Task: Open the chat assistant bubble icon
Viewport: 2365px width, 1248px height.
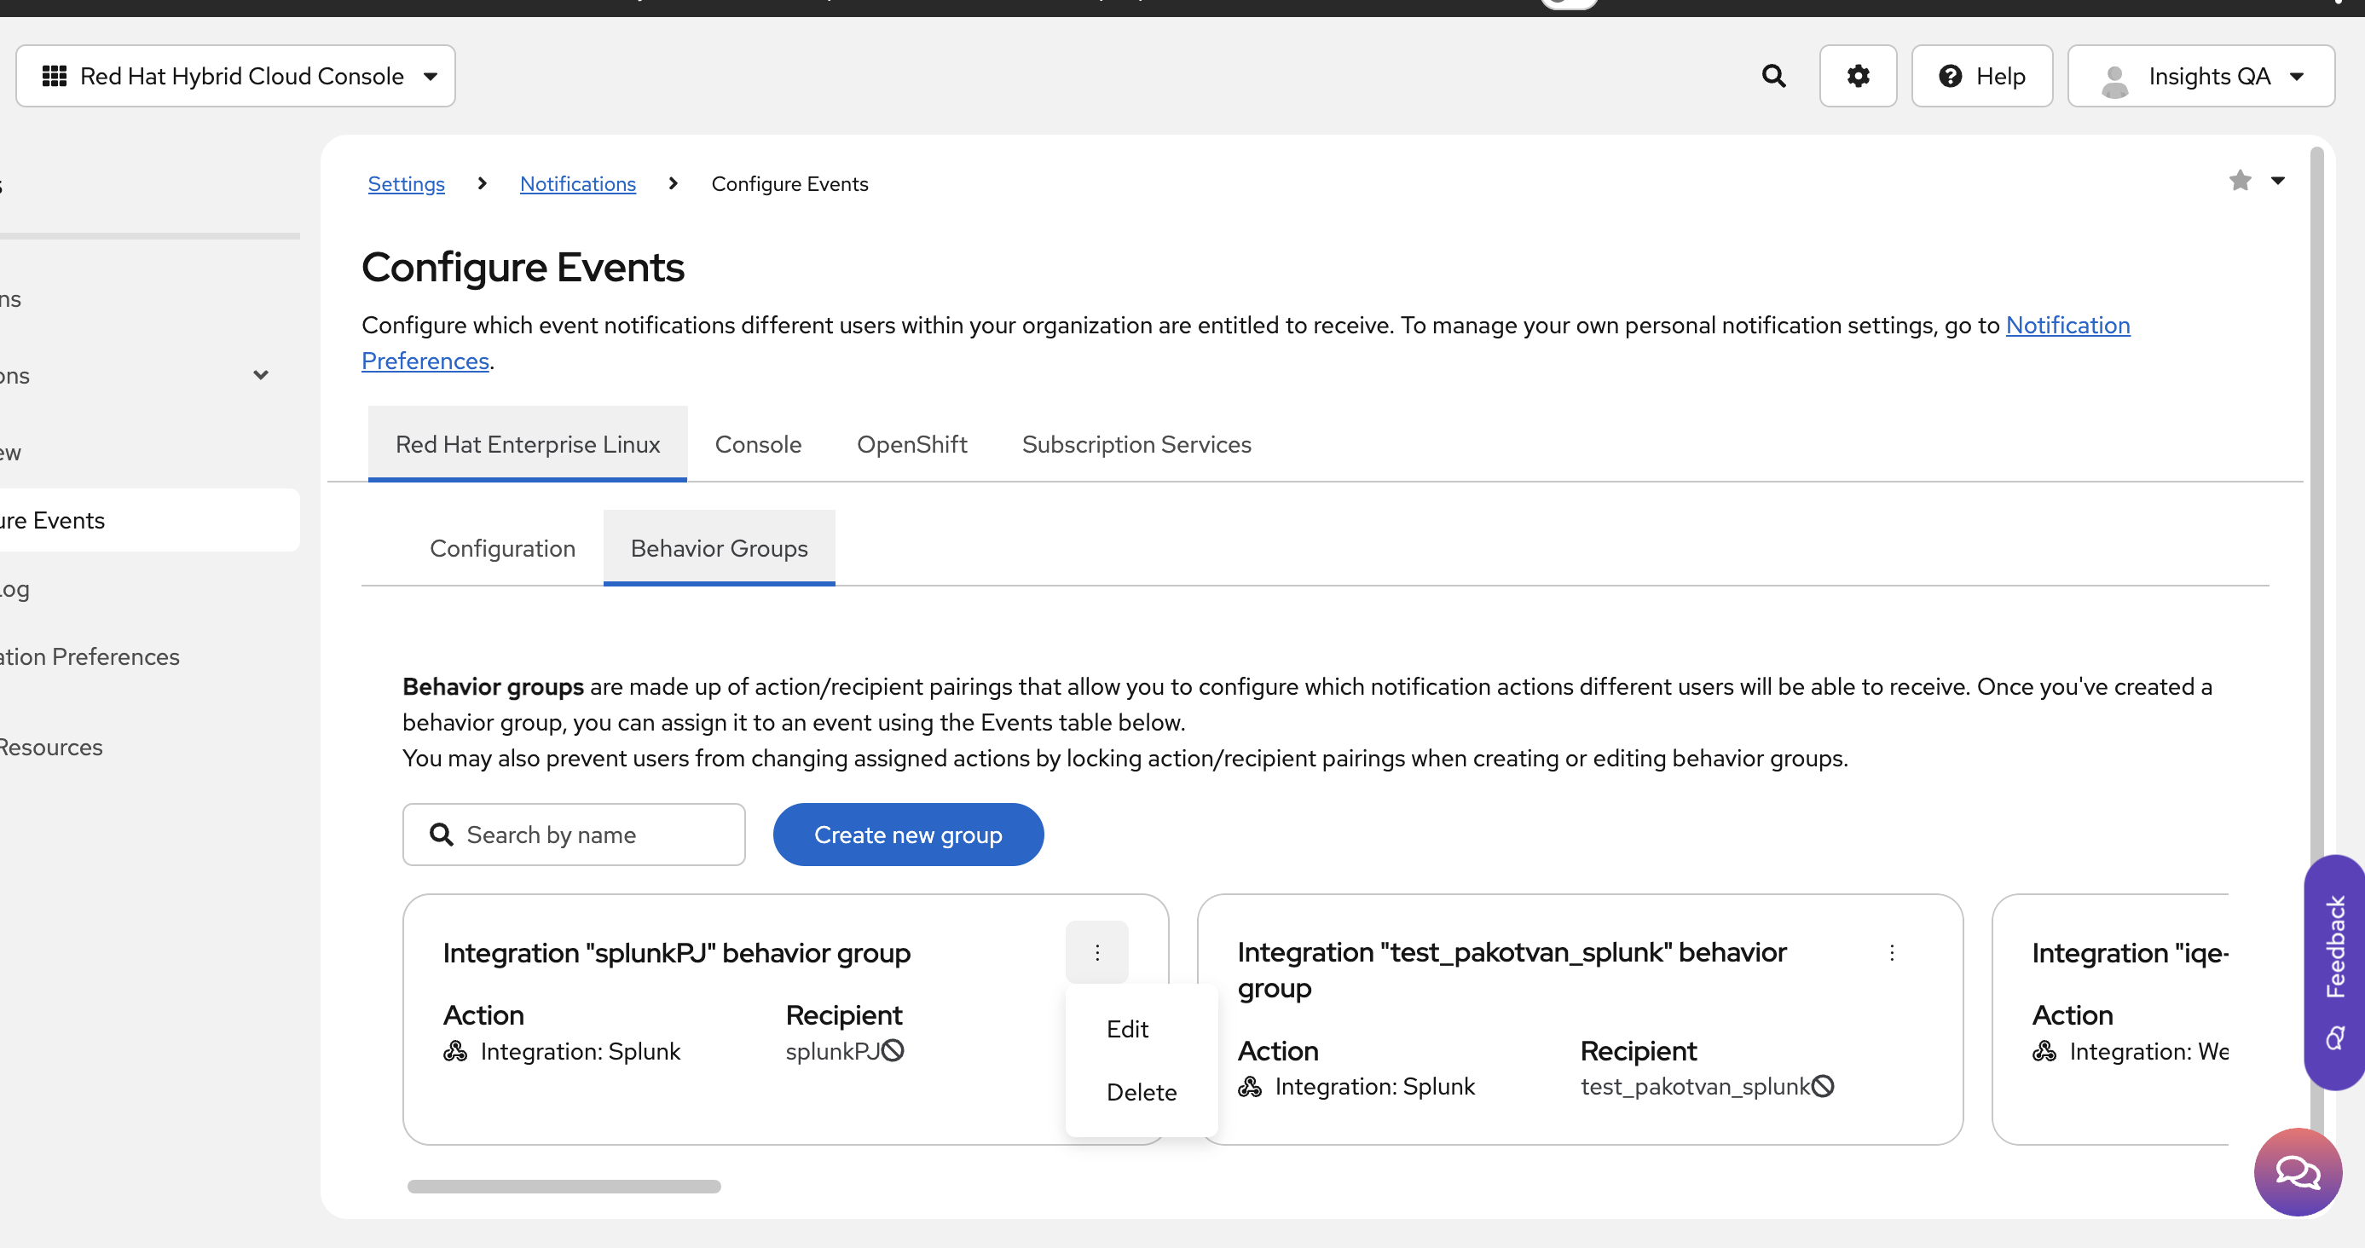Action: (x=2297, y=1171)
